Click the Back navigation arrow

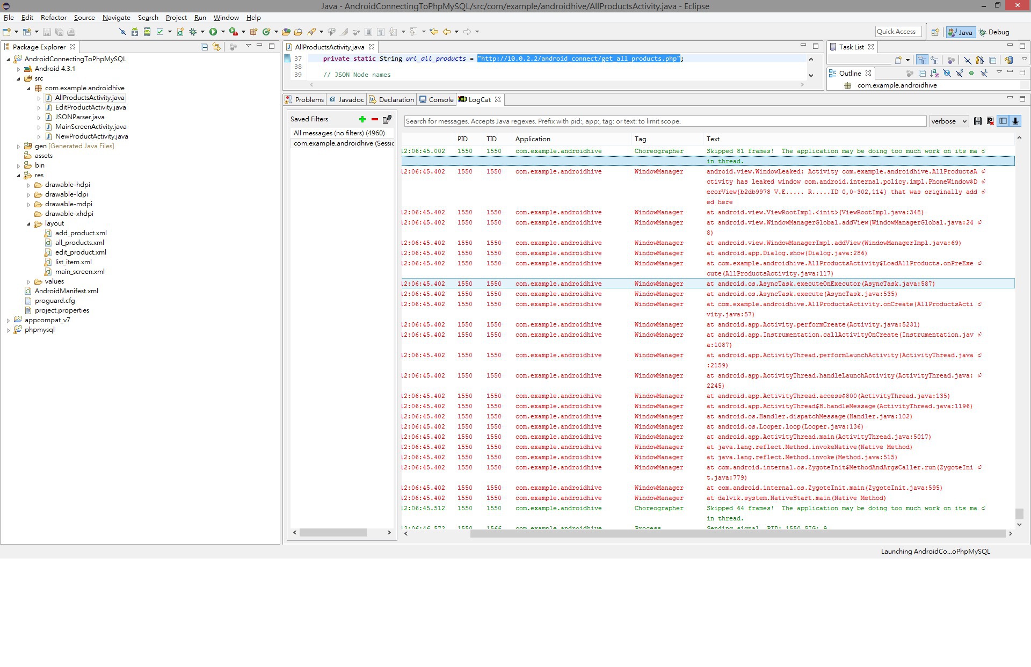[x=447, y=32]
